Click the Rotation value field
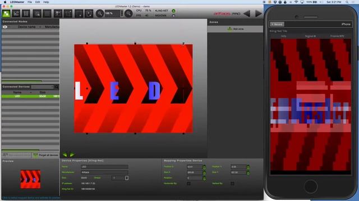 pos(195,178)
